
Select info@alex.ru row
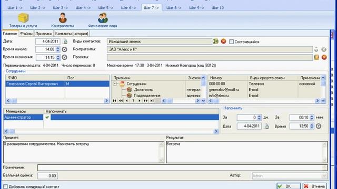[x=264, y=96]
